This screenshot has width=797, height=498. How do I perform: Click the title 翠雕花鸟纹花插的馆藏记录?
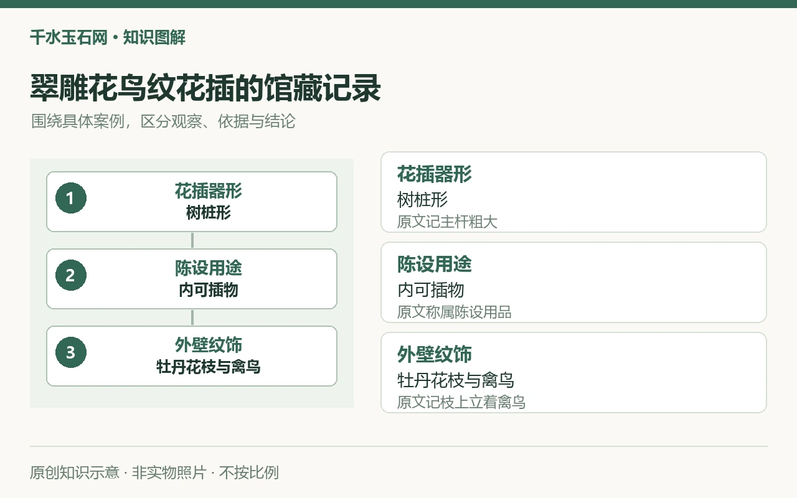pos(205,88)
